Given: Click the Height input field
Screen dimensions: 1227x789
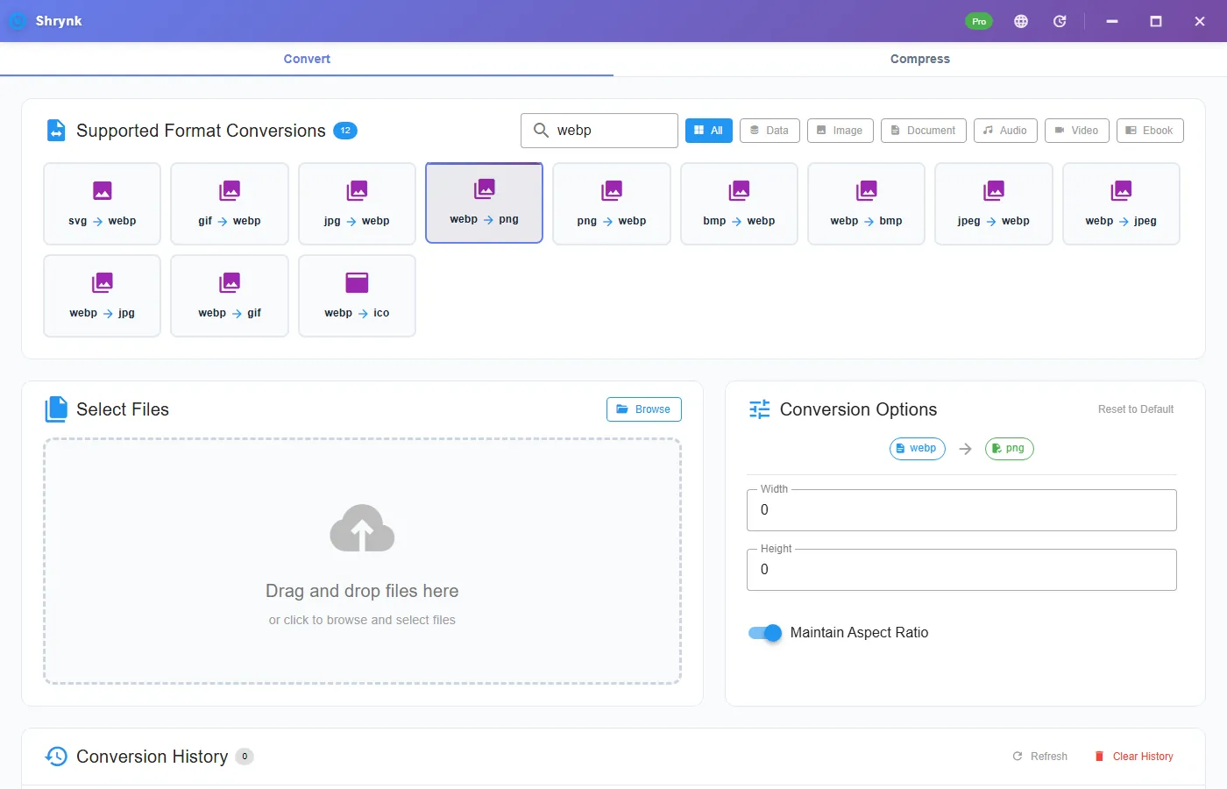Looking at the screenshot, I should tap(961, 570).
